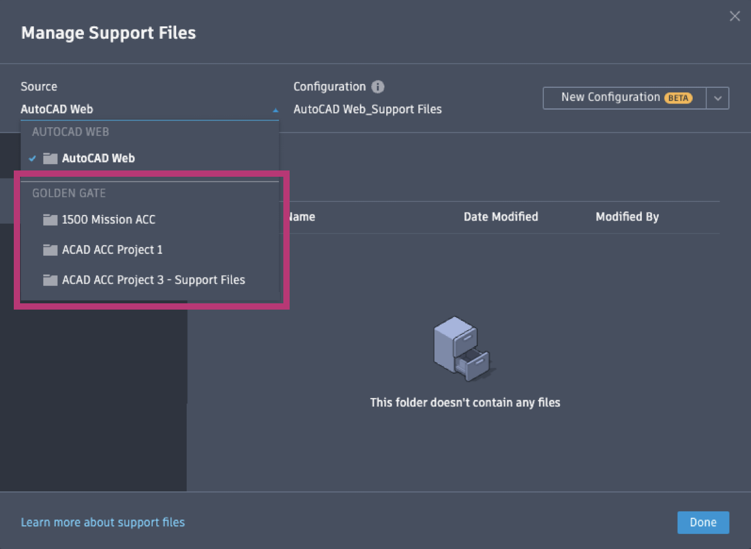Image resolution: width=751 pixels, height=549 pixels.
Task: Select the 1500 Mission ACC project
Action: [x=108, y=219]
